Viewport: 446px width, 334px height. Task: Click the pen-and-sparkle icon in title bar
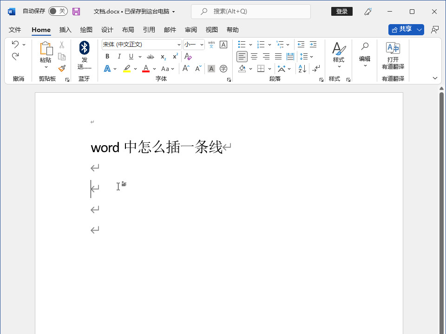click(368, 11)
